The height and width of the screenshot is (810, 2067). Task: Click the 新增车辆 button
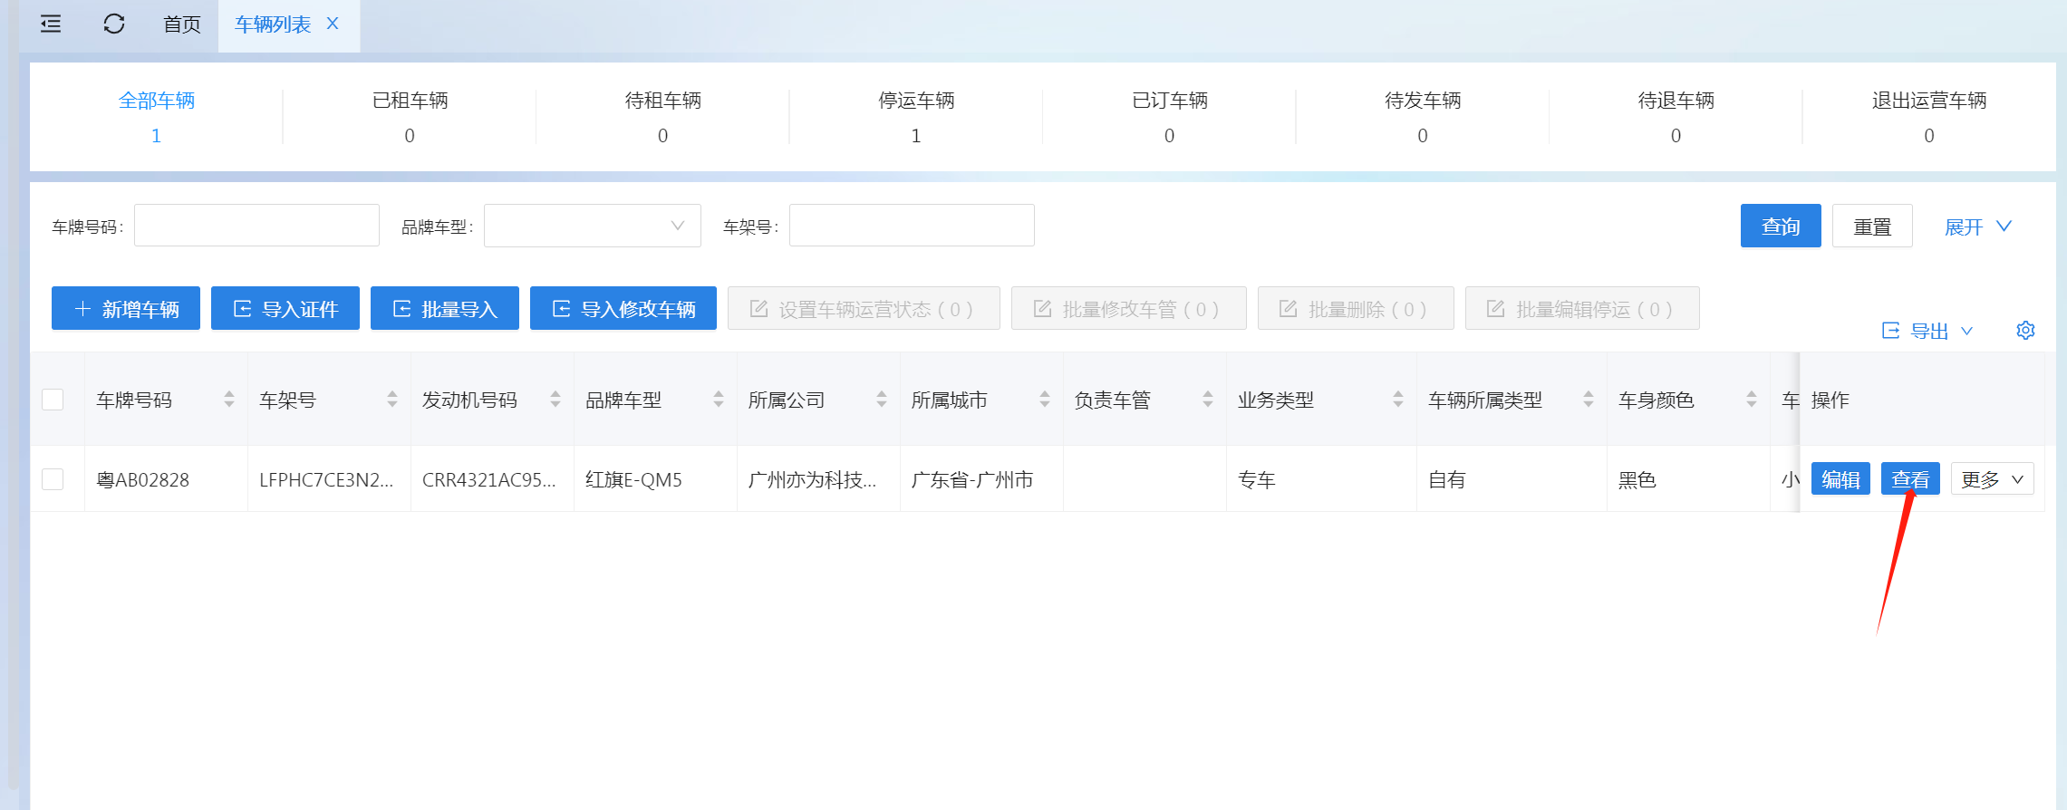pyautogui.click(x=126, y=309)
